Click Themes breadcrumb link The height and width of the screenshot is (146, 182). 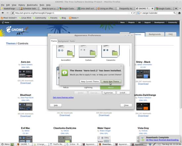[11, 43]
